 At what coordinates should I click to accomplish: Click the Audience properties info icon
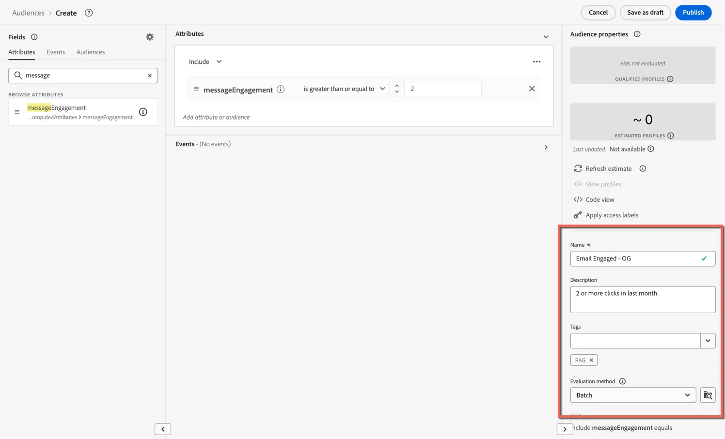pyautogui.click(x=637, y=34)
